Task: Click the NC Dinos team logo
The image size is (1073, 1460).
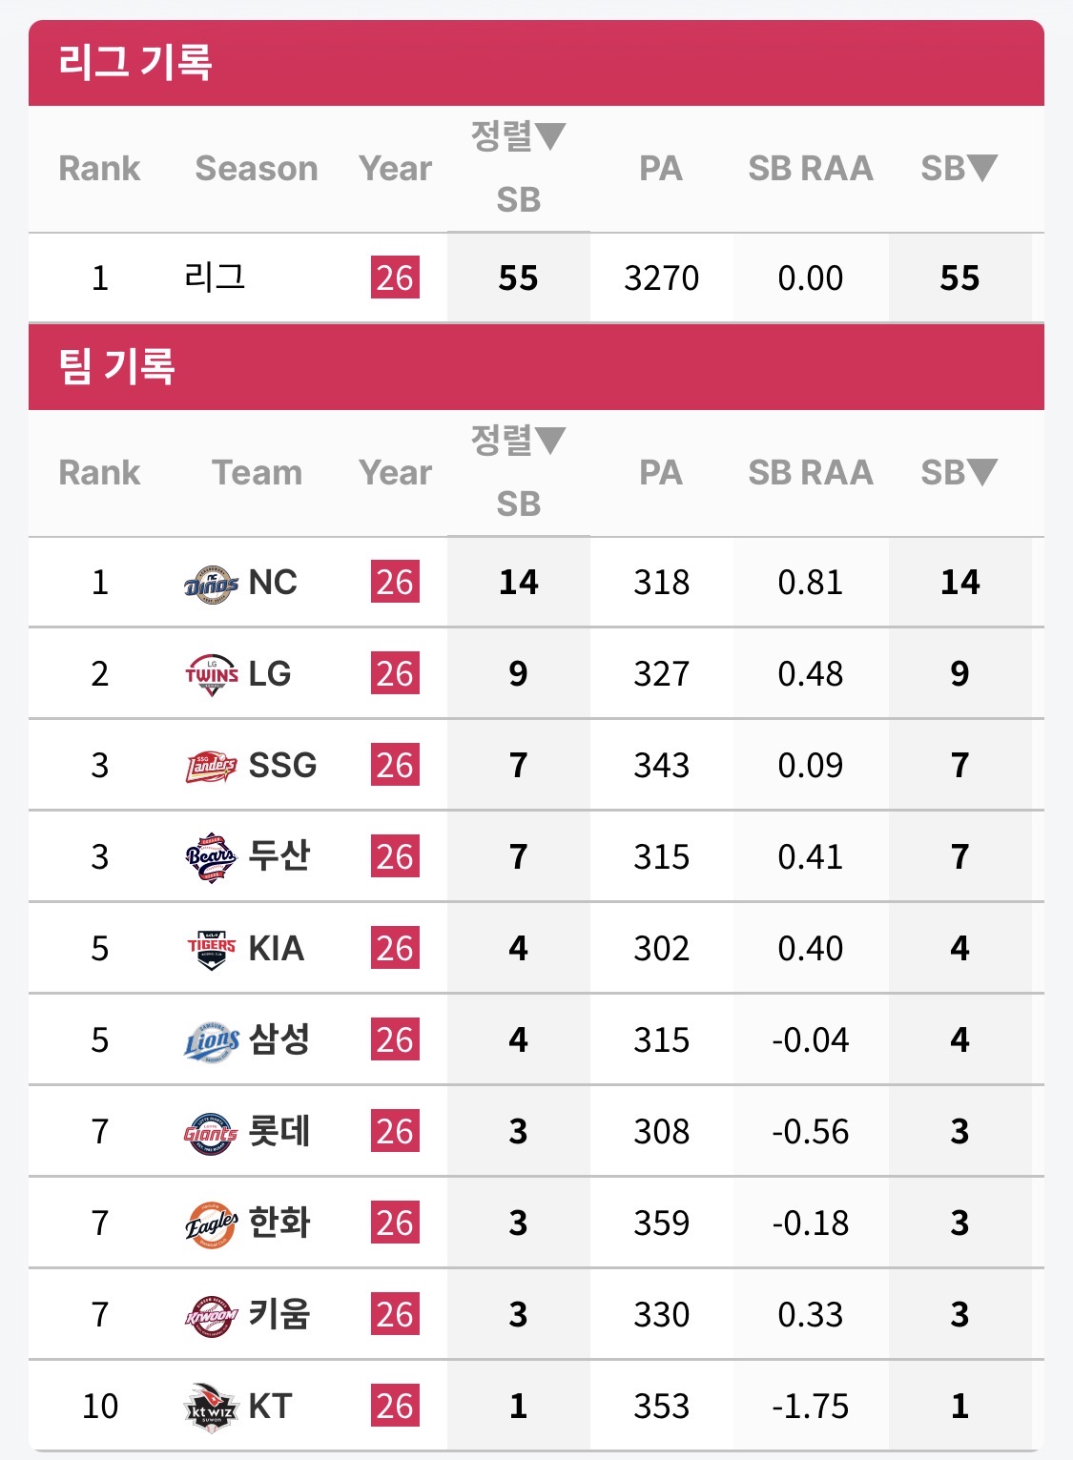Action: point(211,583)
